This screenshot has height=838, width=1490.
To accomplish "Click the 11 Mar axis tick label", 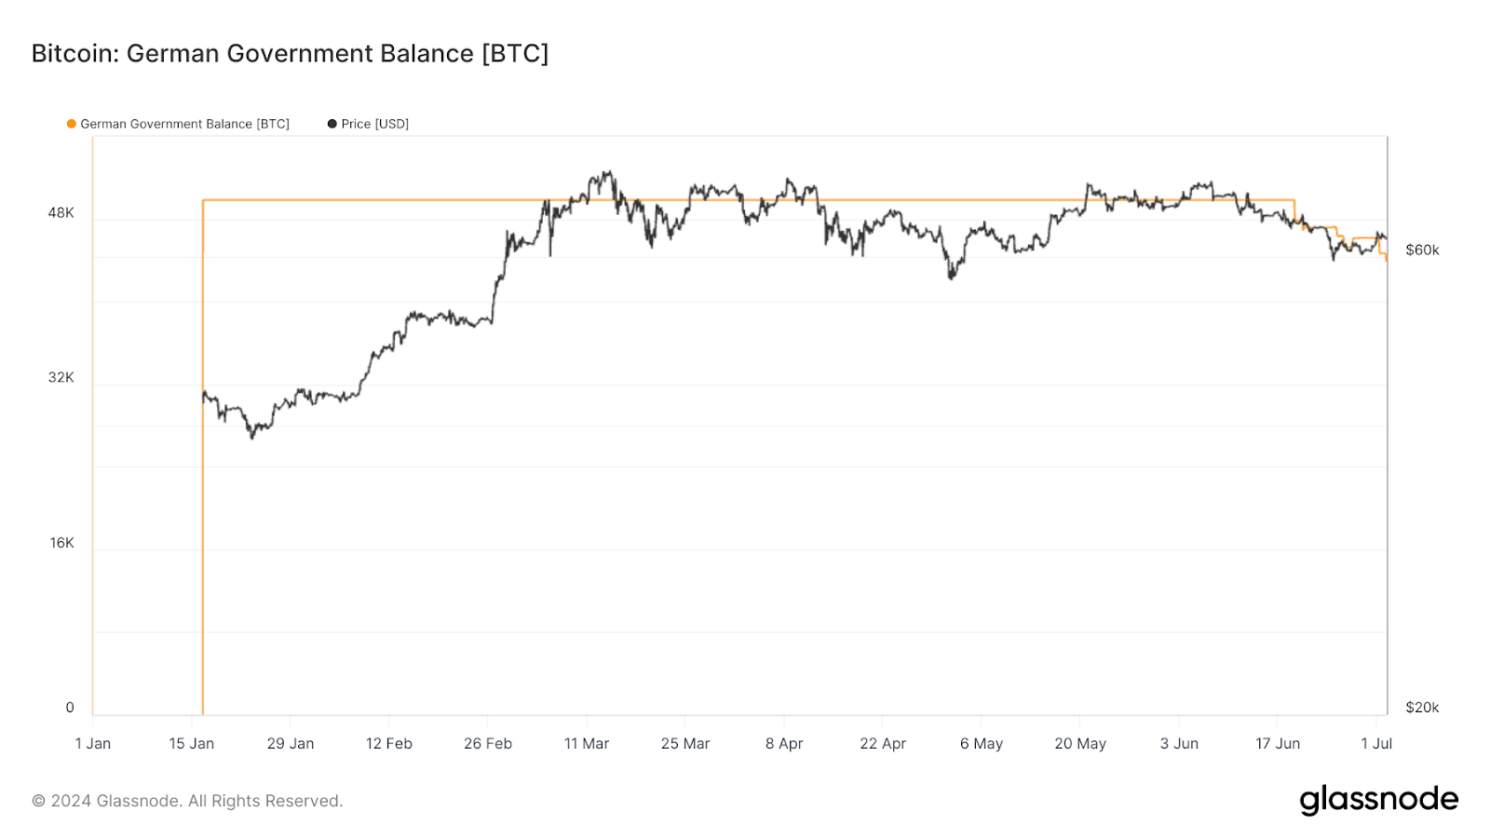I will (x=586, y=743).
